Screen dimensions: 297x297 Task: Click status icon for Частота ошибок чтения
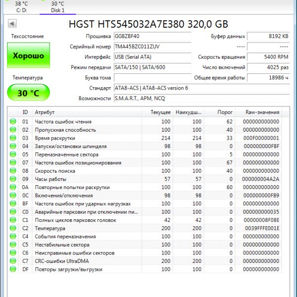pyautogui.click(x=13, y=121)
